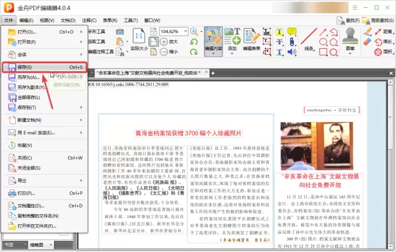Expand the Stamp dropdown arrow

[x=350, y=53]
